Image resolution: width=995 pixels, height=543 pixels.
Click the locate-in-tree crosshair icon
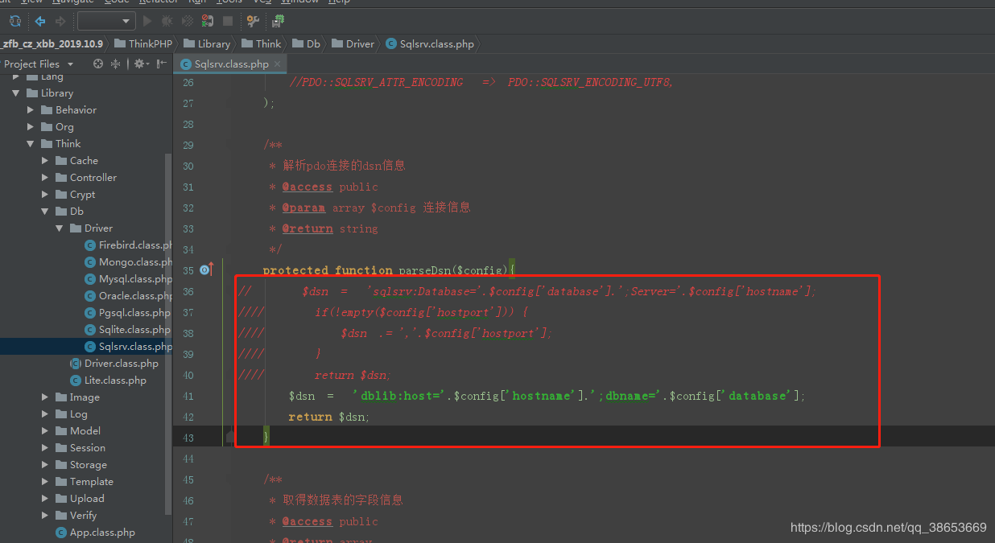98,64
